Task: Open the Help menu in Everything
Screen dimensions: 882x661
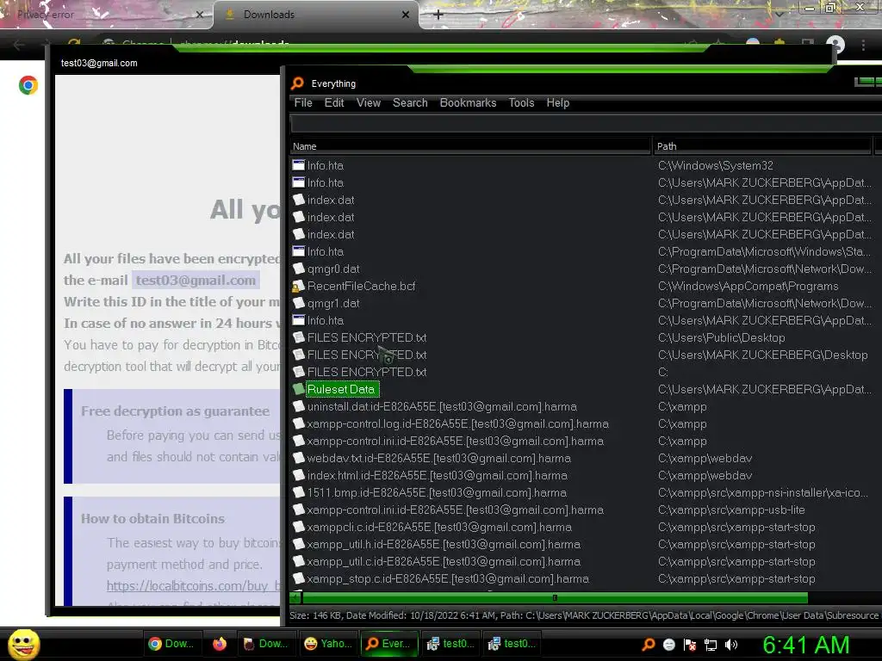Action: point(558,103)
